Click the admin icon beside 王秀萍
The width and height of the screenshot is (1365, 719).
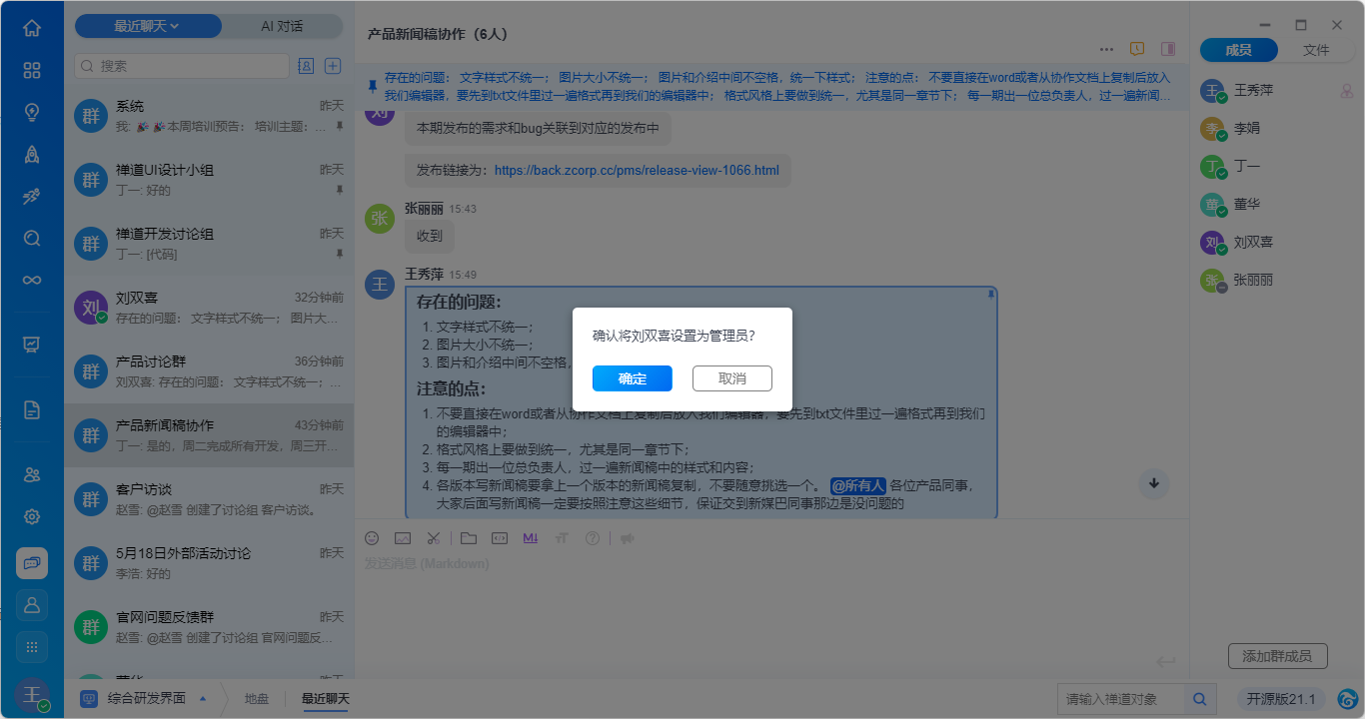coord(1346,91)
